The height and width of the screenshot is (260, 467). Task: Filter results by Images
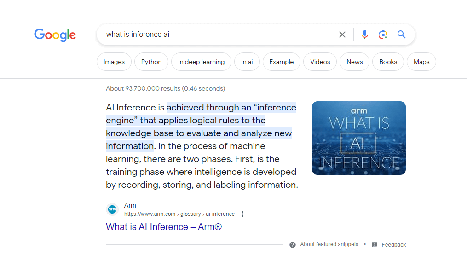(114, 62)
